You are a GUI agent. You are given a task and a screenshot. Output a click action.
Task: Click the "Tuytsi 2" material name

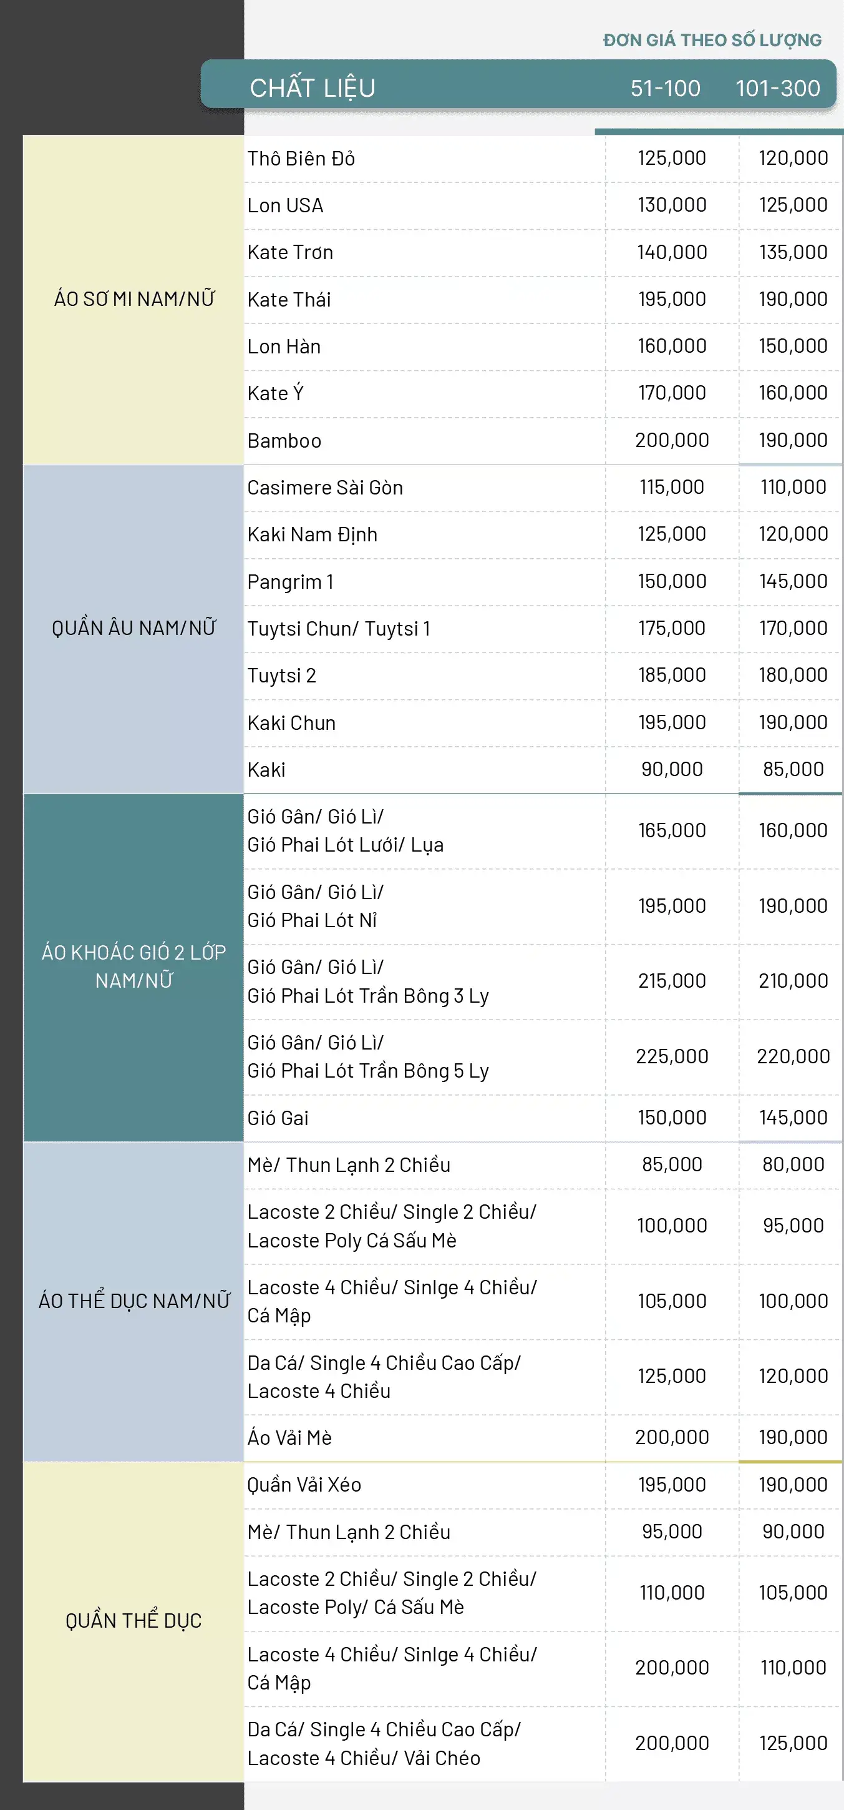281,676
